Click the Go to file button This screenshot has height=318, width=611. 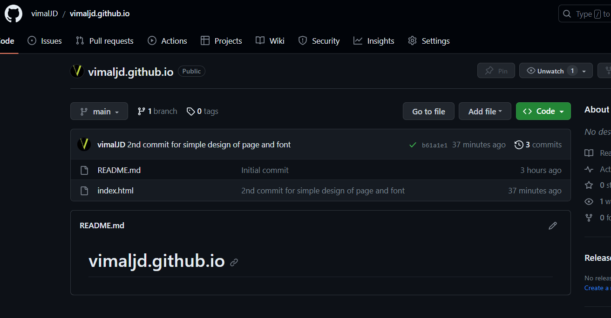(428, 111)
